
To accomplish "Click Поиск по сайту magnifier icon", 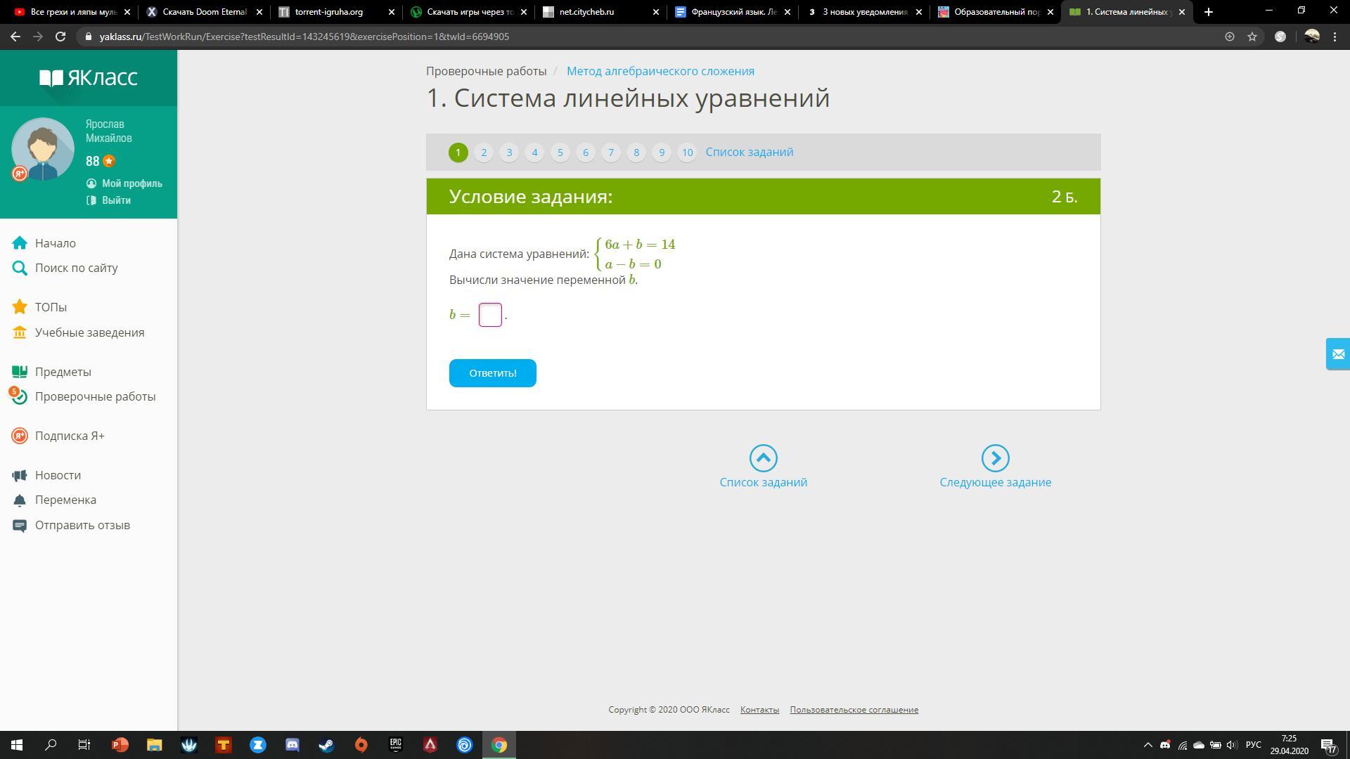I will [20, 268].
